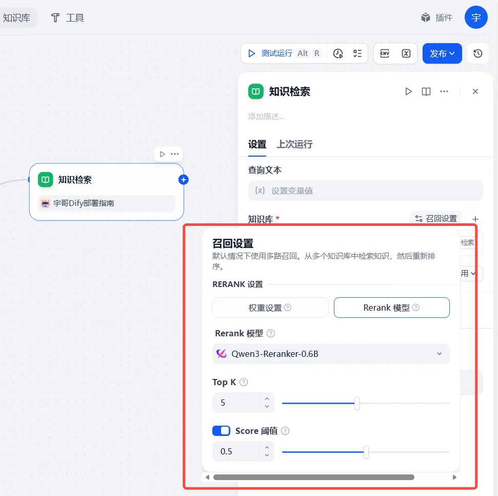Select the 知识检索 node on canvas

(106, 192)
